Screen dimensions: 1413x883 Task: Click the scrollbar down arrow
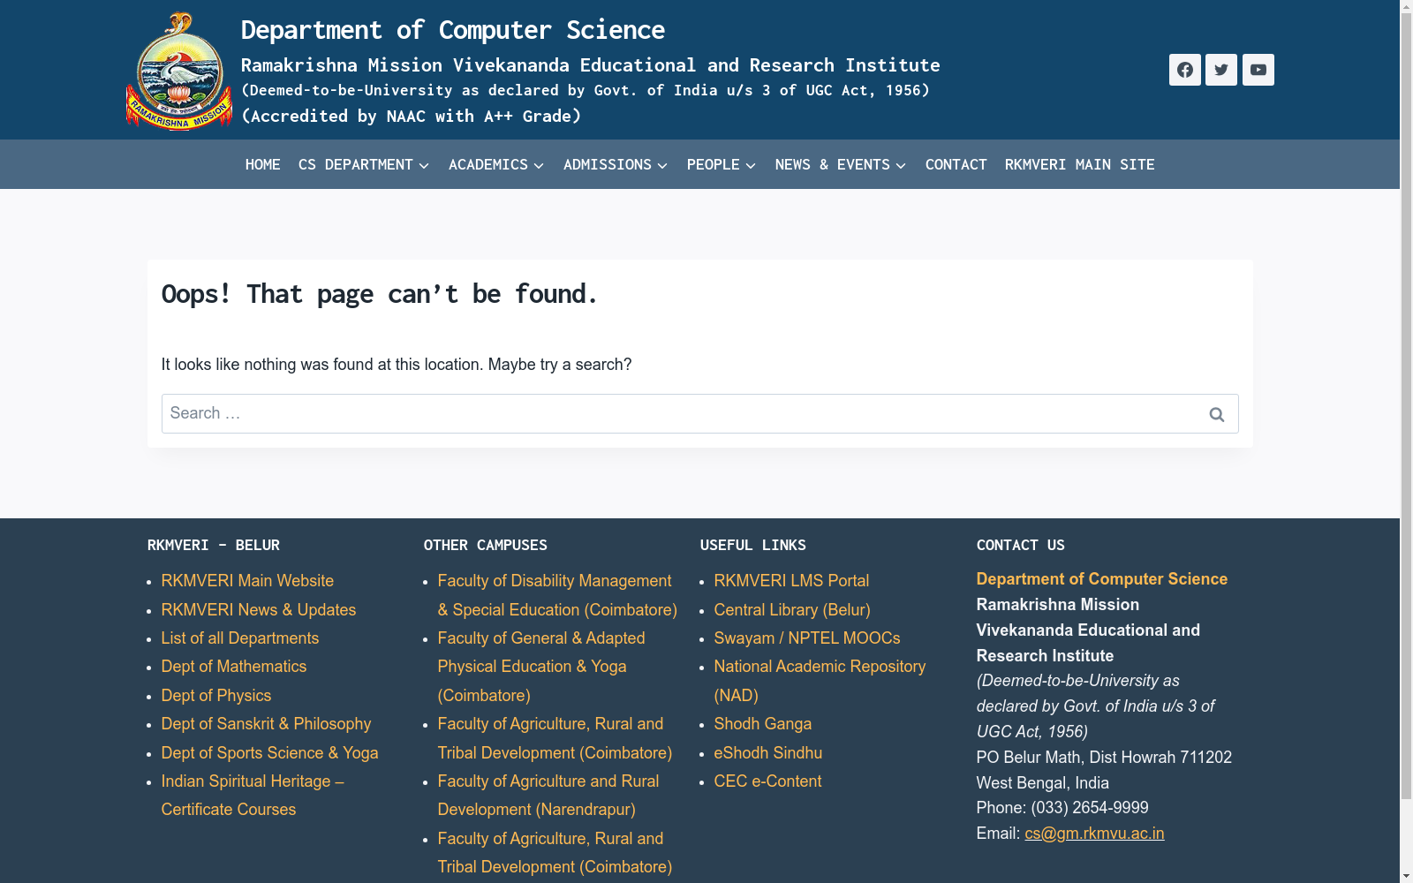(x=1406, y=876)
